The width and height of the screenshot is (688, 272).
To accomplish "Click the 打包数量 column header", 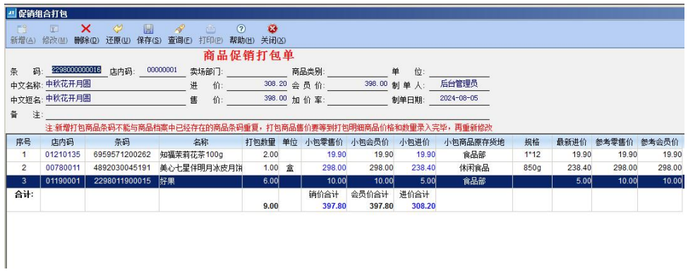I will [260, 142].
